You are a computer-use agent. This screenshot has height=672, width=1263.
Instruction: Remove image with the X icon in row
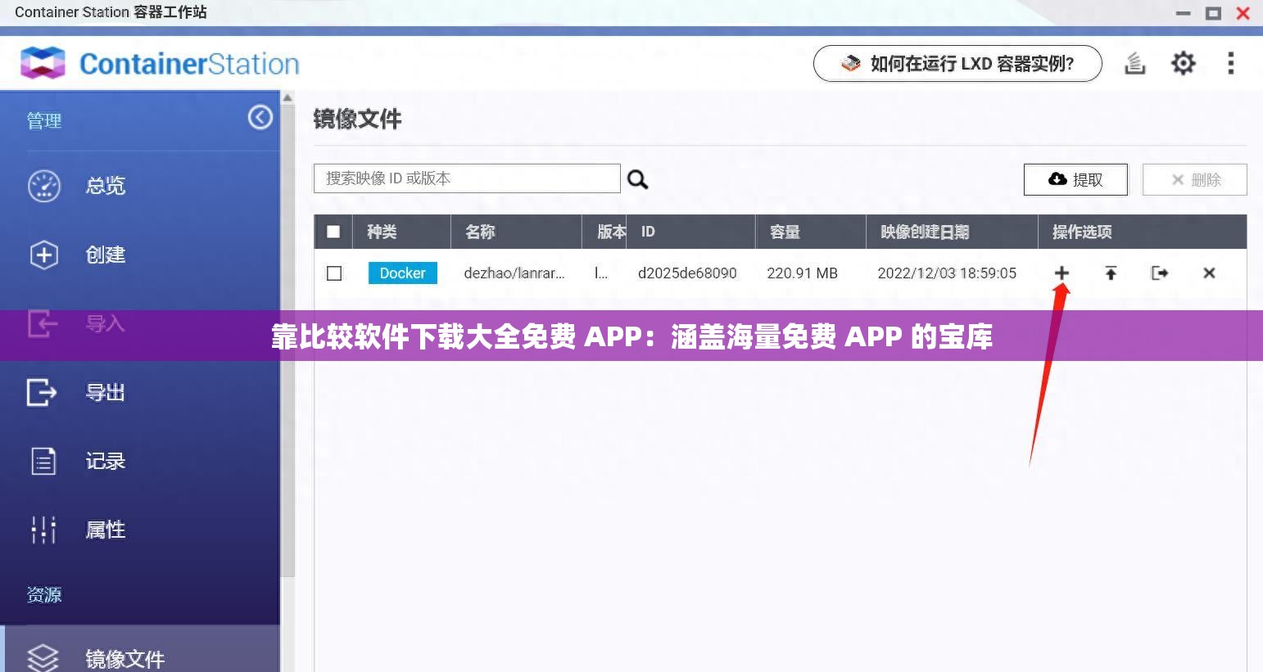(x=1209, y=273)
